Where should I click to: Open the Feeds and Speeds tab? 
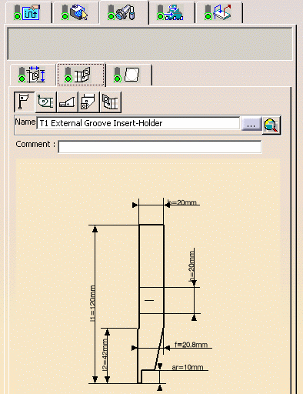pyautogui.click(x=171, y=12)
